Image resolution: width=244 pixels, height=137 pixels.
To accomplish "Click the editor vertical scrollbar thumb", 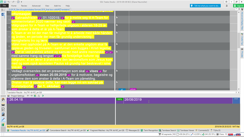I will [239, 40].
